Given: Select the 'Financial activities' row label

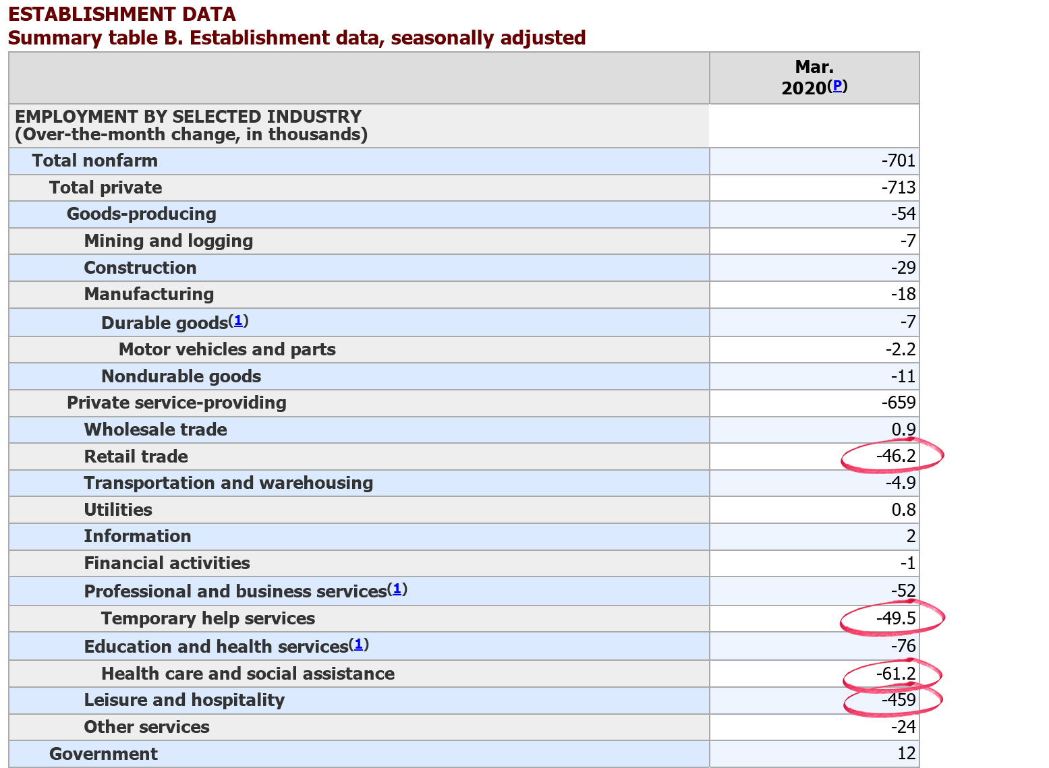Looking at the screenshot, I should [x=167, y=563].
